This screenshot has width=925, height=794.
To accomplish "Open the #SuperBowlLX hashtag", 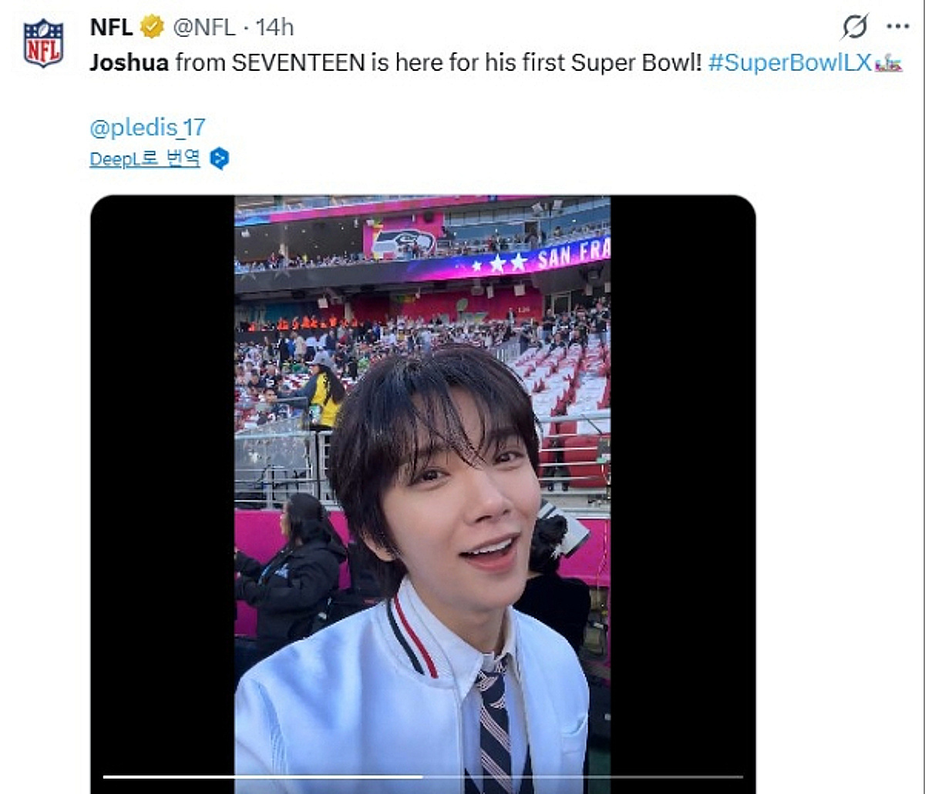I will 789,62.
